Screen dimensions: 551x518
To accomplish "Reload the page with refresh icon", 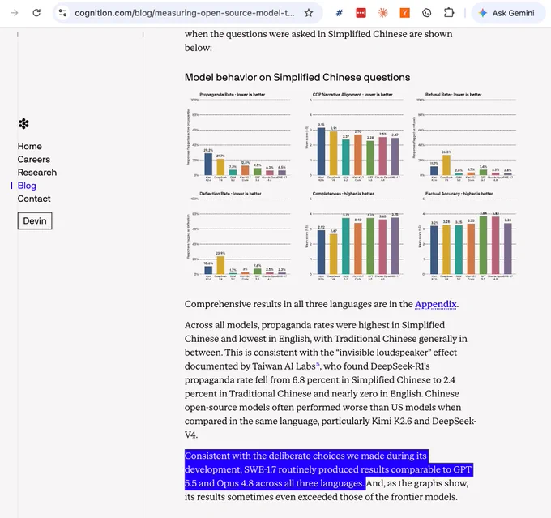I will click(36, 13).
